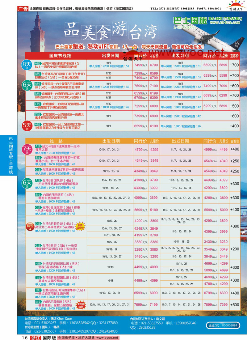Screen dimensions: 247x340
Task: Click QQ number 3231177080
Action: click(108, 323)
